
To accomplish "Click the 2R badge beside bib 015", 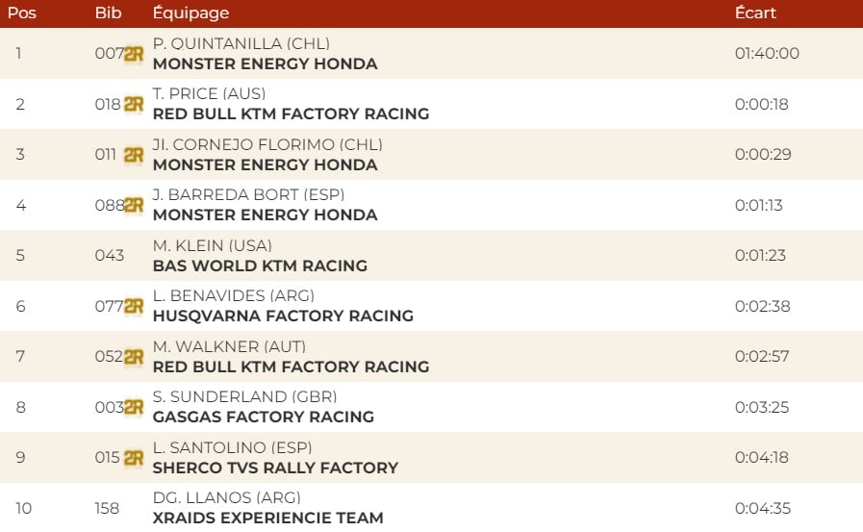I will click(134, 458).
